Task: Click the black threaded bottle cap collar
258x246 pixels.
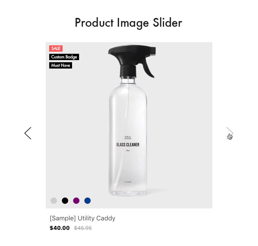Action: [x=128, y=71]
